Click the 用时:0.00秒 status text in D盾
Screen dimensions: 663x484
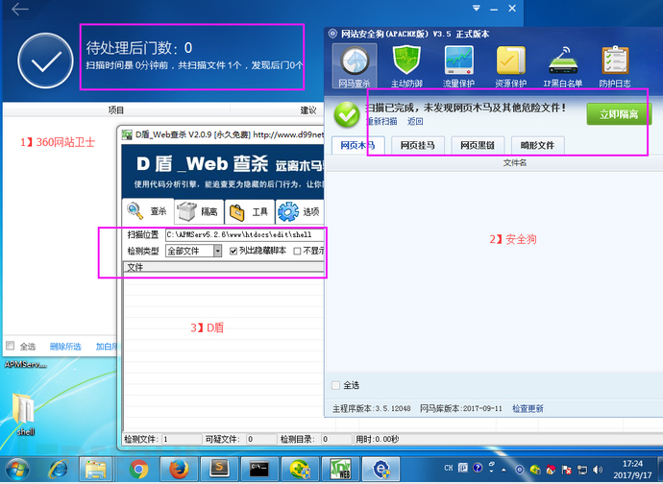(377, 439)
